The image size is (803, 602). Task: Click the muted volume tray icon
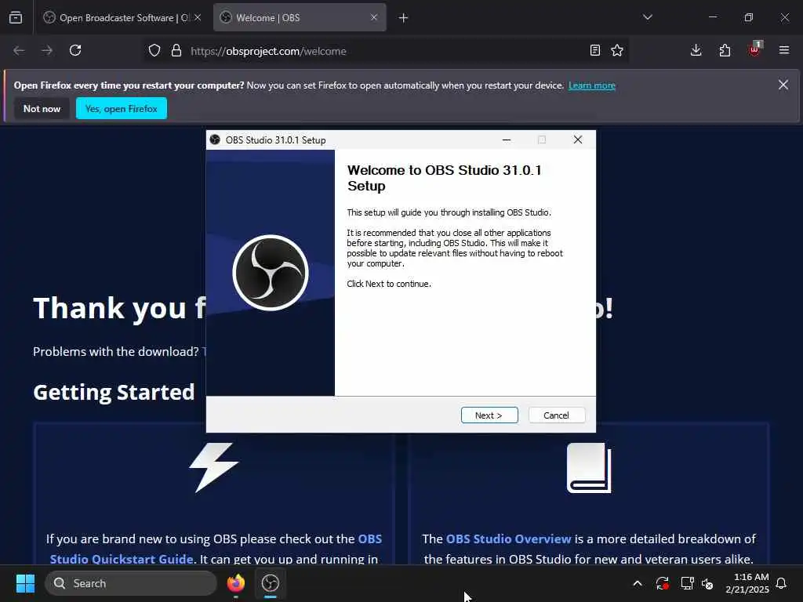click(707, 583)
